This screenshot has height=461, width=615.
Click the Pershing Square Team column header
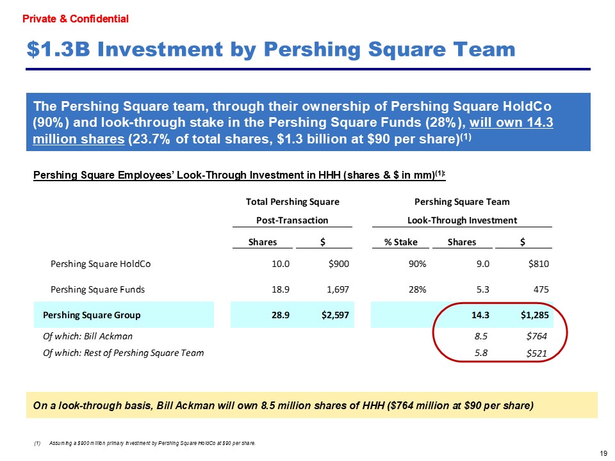[x=462, y=202]
